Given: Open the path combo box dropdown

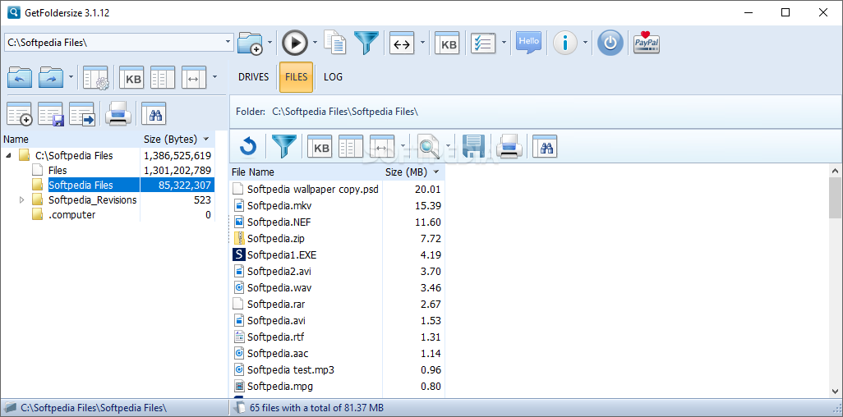Looking at the screenshot, I should coord(228,42).
